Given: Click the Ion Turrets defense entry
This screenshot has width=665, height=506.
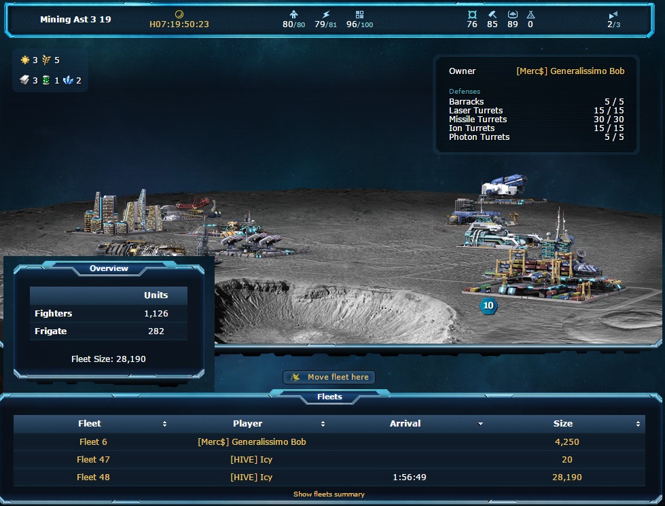Looking at the screenshot, I should click(536, 128).
